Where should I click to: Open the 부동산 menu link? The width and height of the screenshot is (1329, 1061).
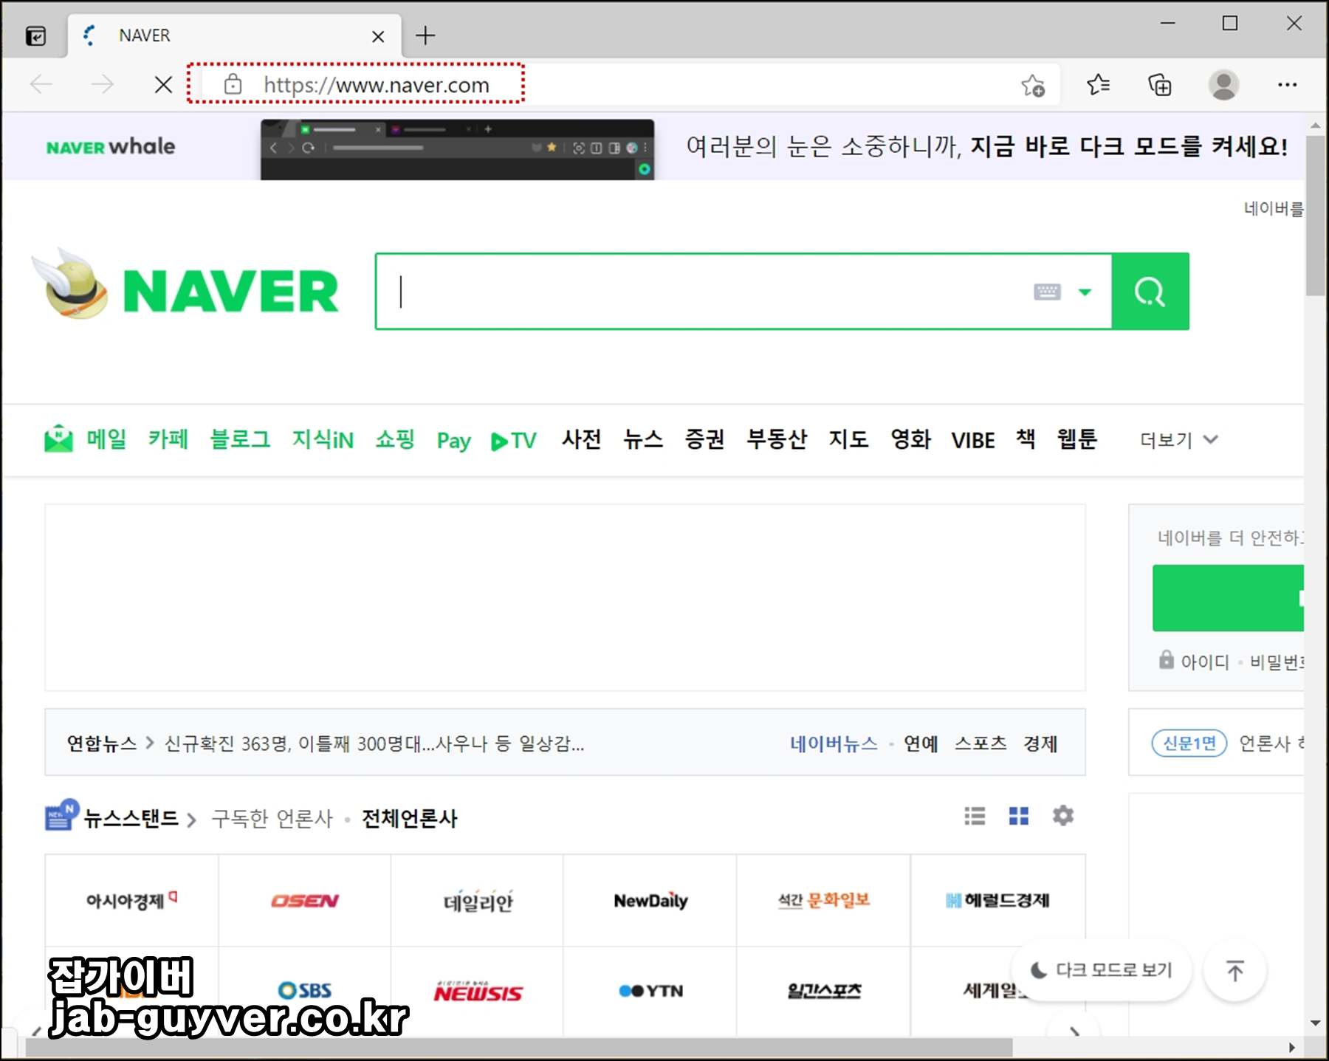(777, 439)
